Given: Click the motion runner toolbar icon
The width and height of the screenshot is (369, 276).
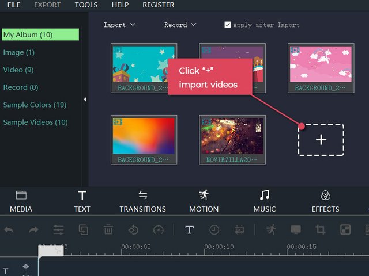Looking at the screenshot, I should (271, 229).
